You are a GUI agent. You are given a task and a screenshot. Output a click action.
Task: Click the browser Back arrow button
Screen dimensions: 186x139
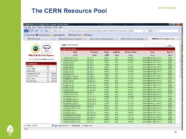(26, 31)
